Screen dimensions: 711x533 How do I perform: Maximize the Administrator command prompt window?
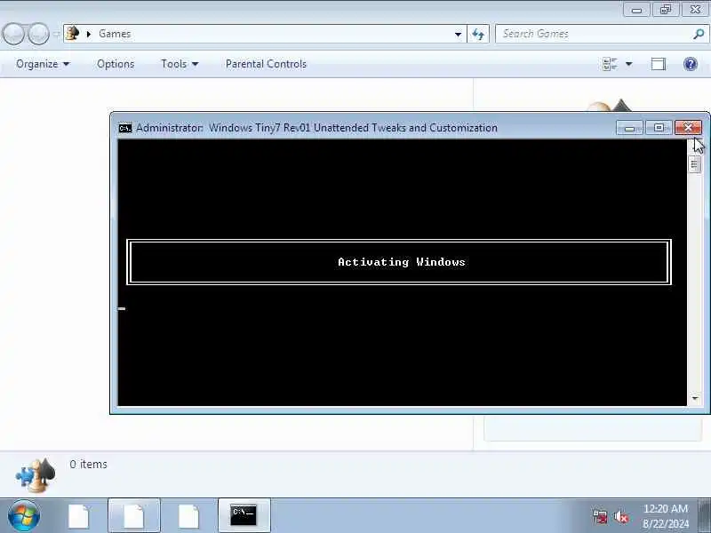659,127
